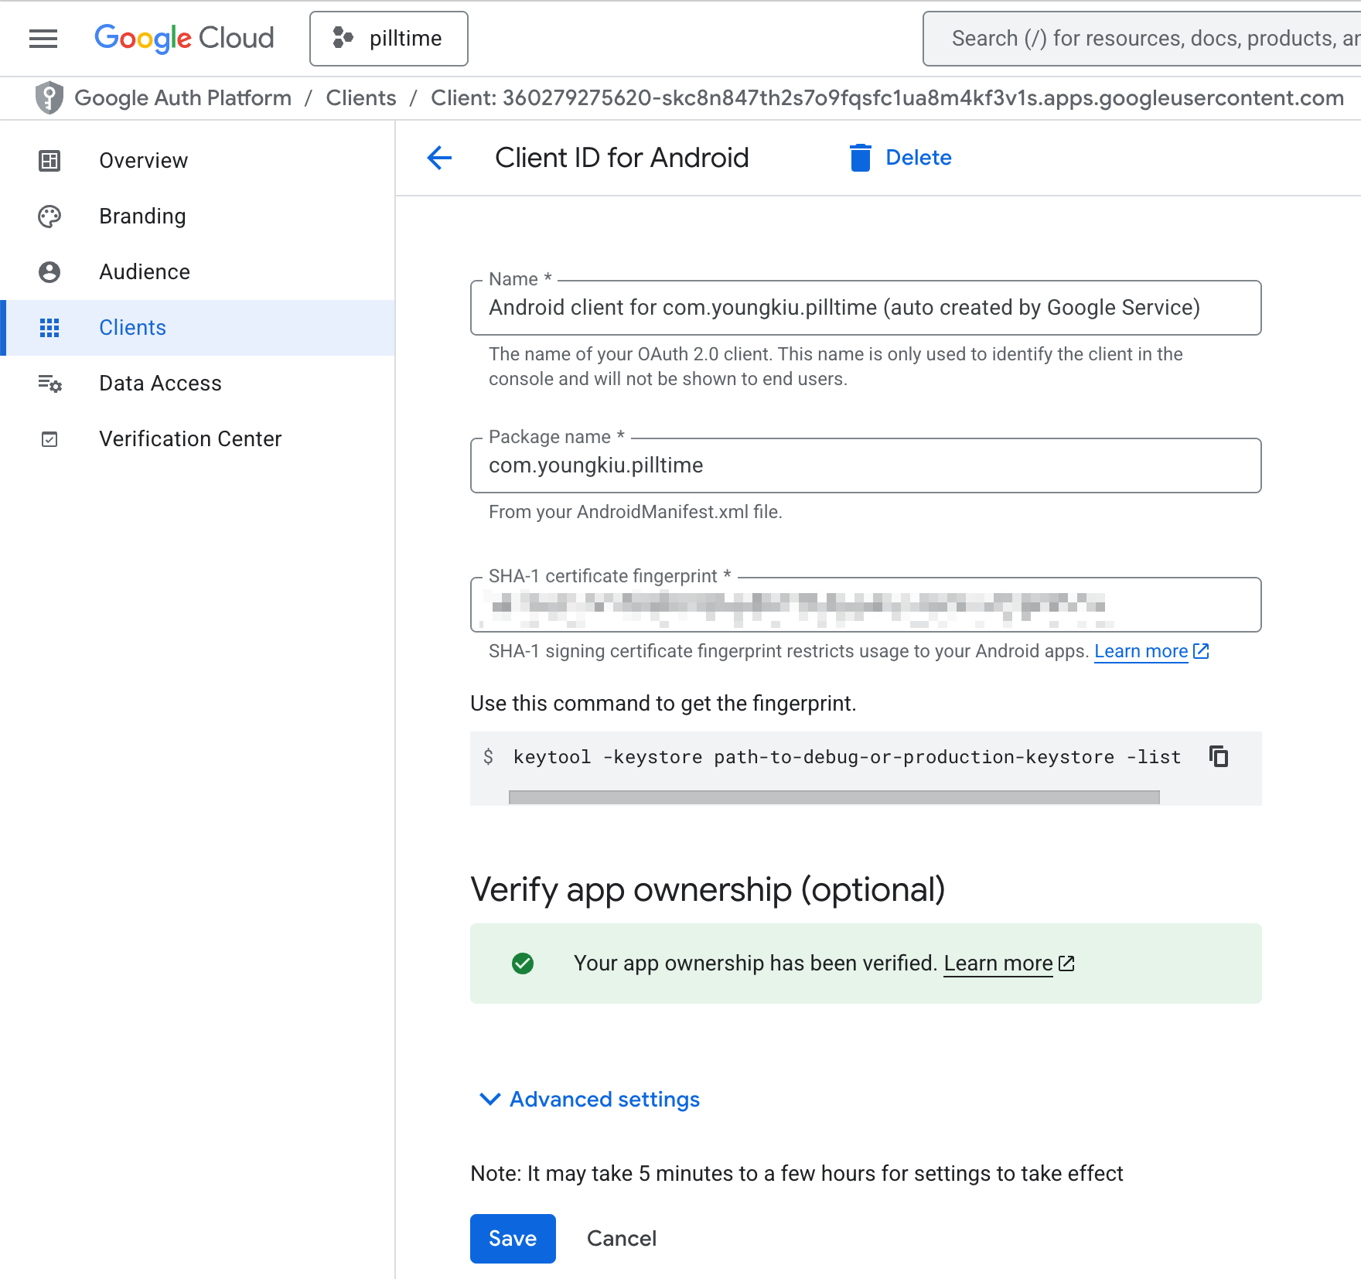This screenshot has width=1361, height=1279.
Task: Save the client settings
Action: pos(513,1239)
